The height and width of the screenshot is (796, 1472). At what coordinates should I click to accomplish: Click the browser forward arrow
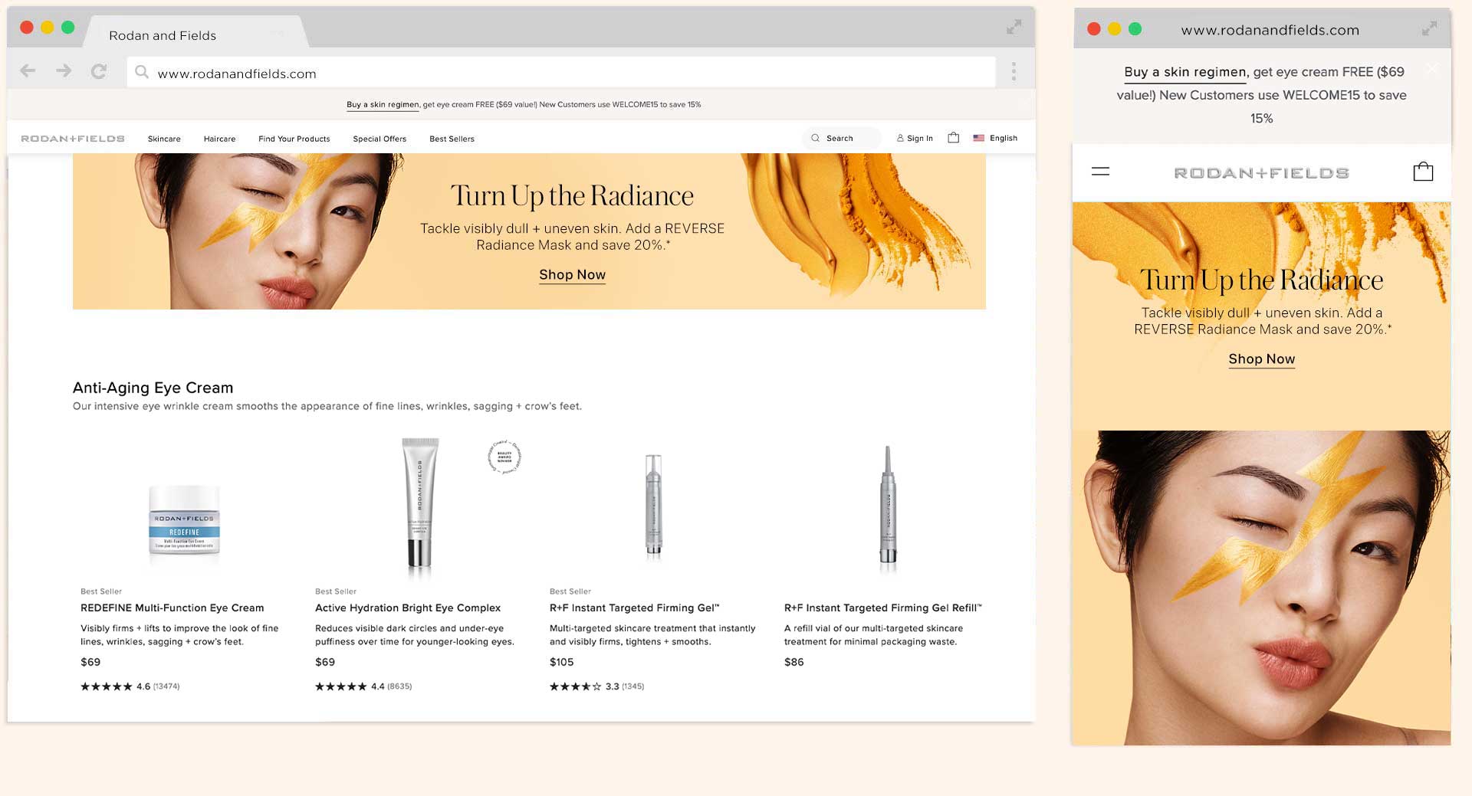(x=64, y=71)
